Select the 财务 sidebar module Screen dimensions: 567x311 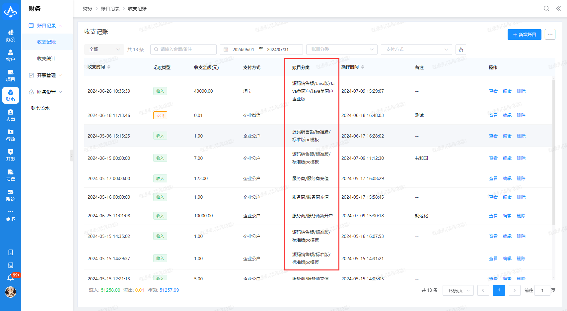tap(11, 95)
